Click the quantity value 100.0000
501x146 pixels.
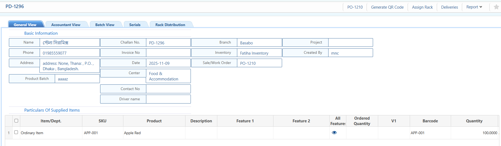click(x=490, y=133)
